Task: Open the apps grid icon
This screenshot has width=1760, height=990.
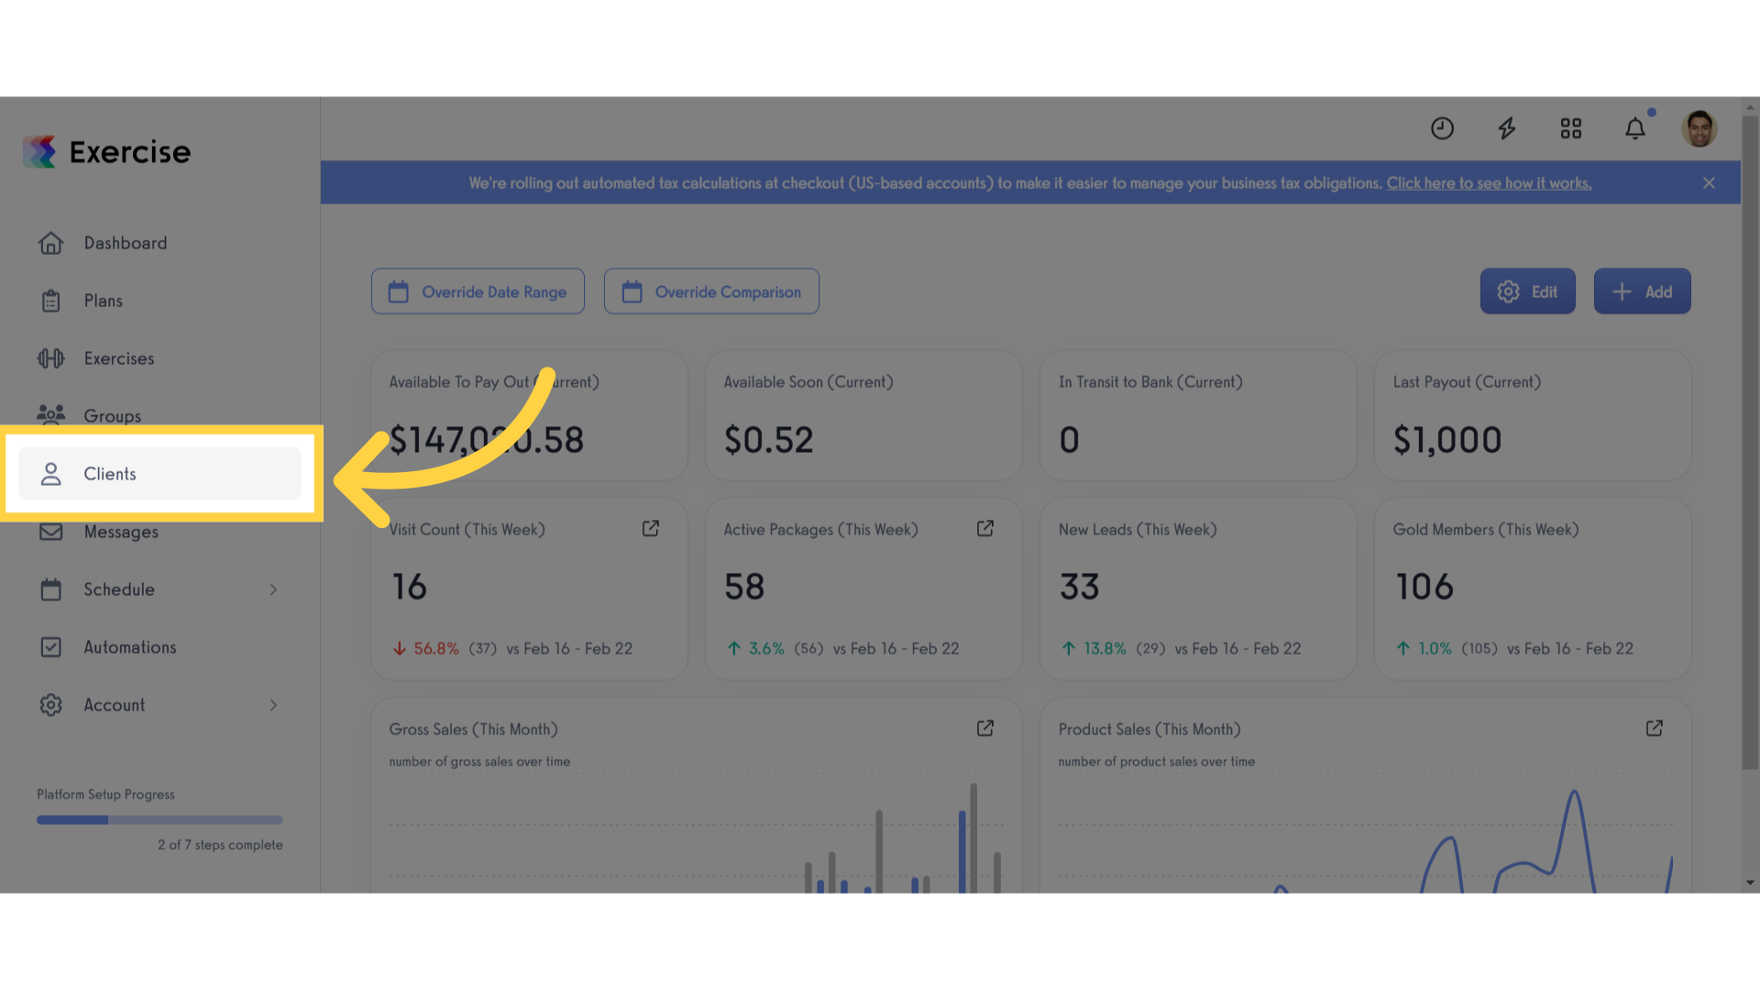Action: (x=1571, y=128)
